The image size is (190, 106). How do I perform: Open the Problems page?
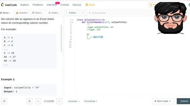(x=38, y=5)
